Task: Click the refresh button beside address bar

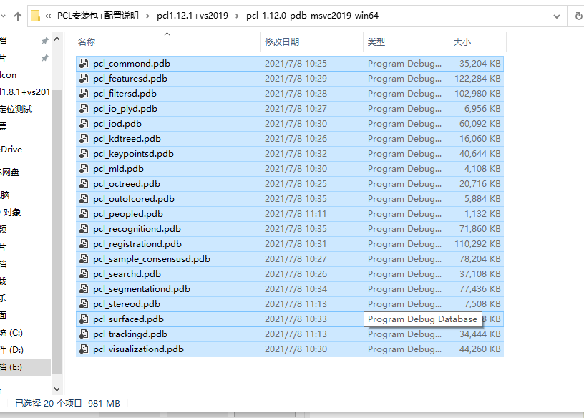Action: (578, 16)
